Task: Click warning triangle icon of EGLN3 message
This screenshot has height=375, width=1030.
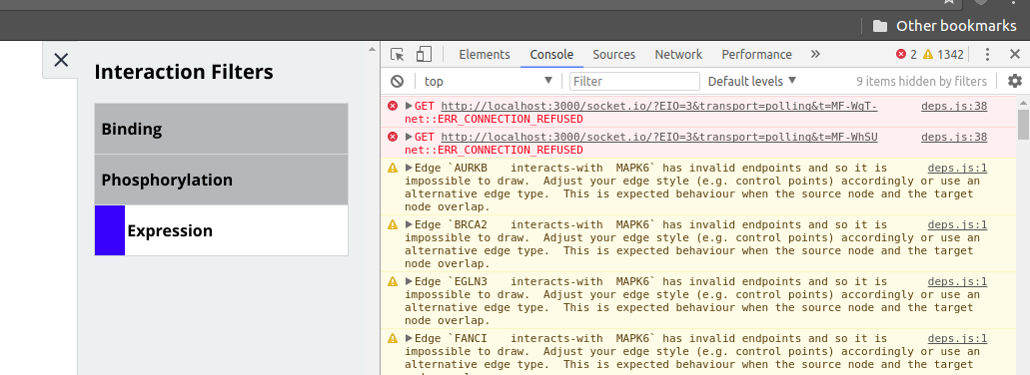Action: point(393,281)
